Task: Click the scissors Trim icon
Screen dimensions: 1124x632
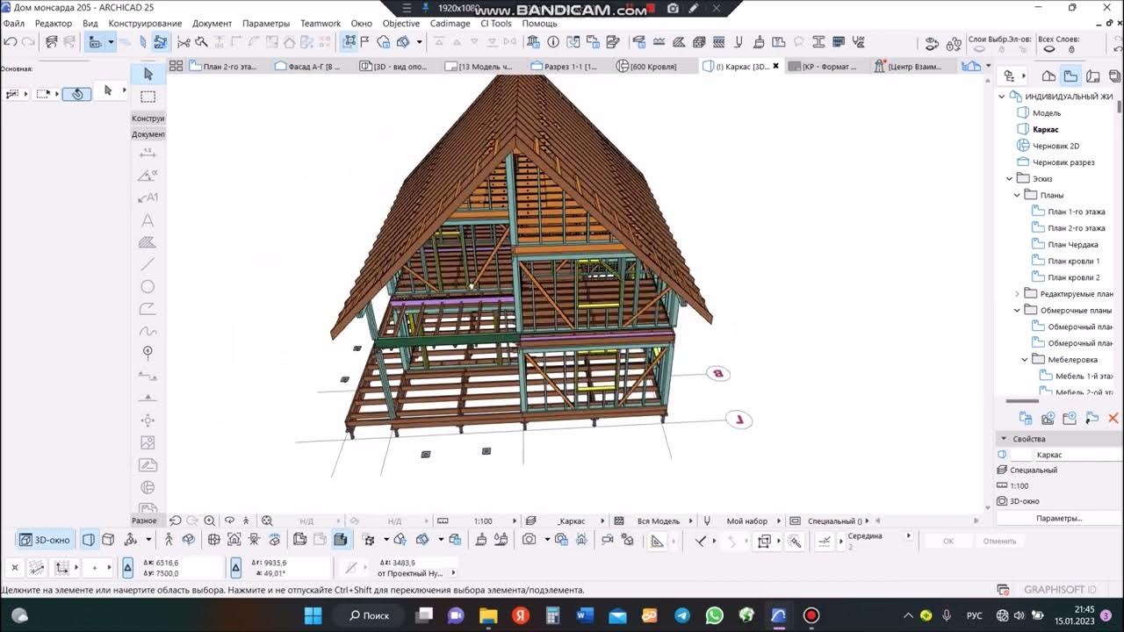Action: [x=184, y=42]
